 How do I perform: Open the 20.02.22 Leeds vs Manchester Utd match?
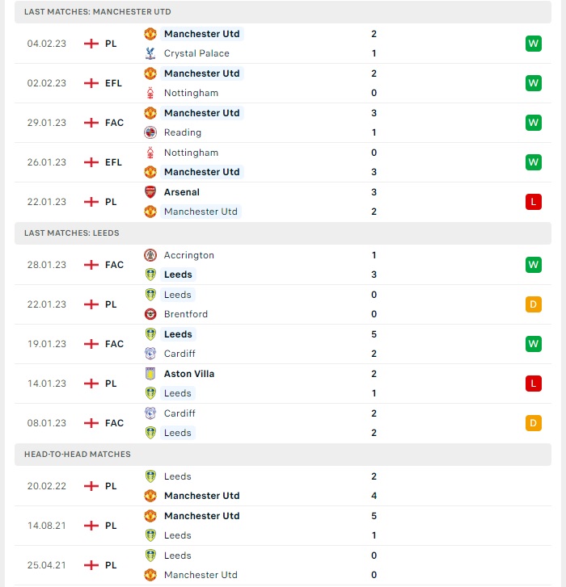pos(283,486)
